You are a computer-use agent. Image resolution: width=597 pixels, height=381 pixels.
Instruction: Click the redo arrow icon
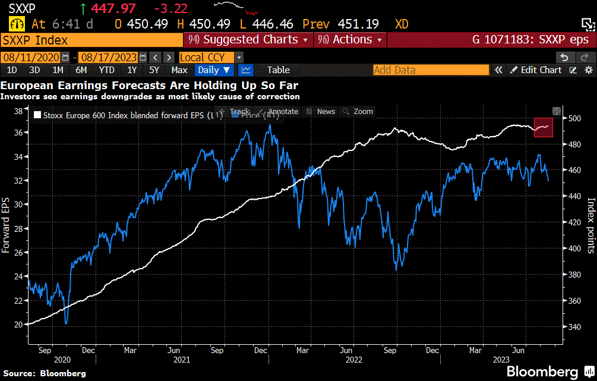(585, 58)
